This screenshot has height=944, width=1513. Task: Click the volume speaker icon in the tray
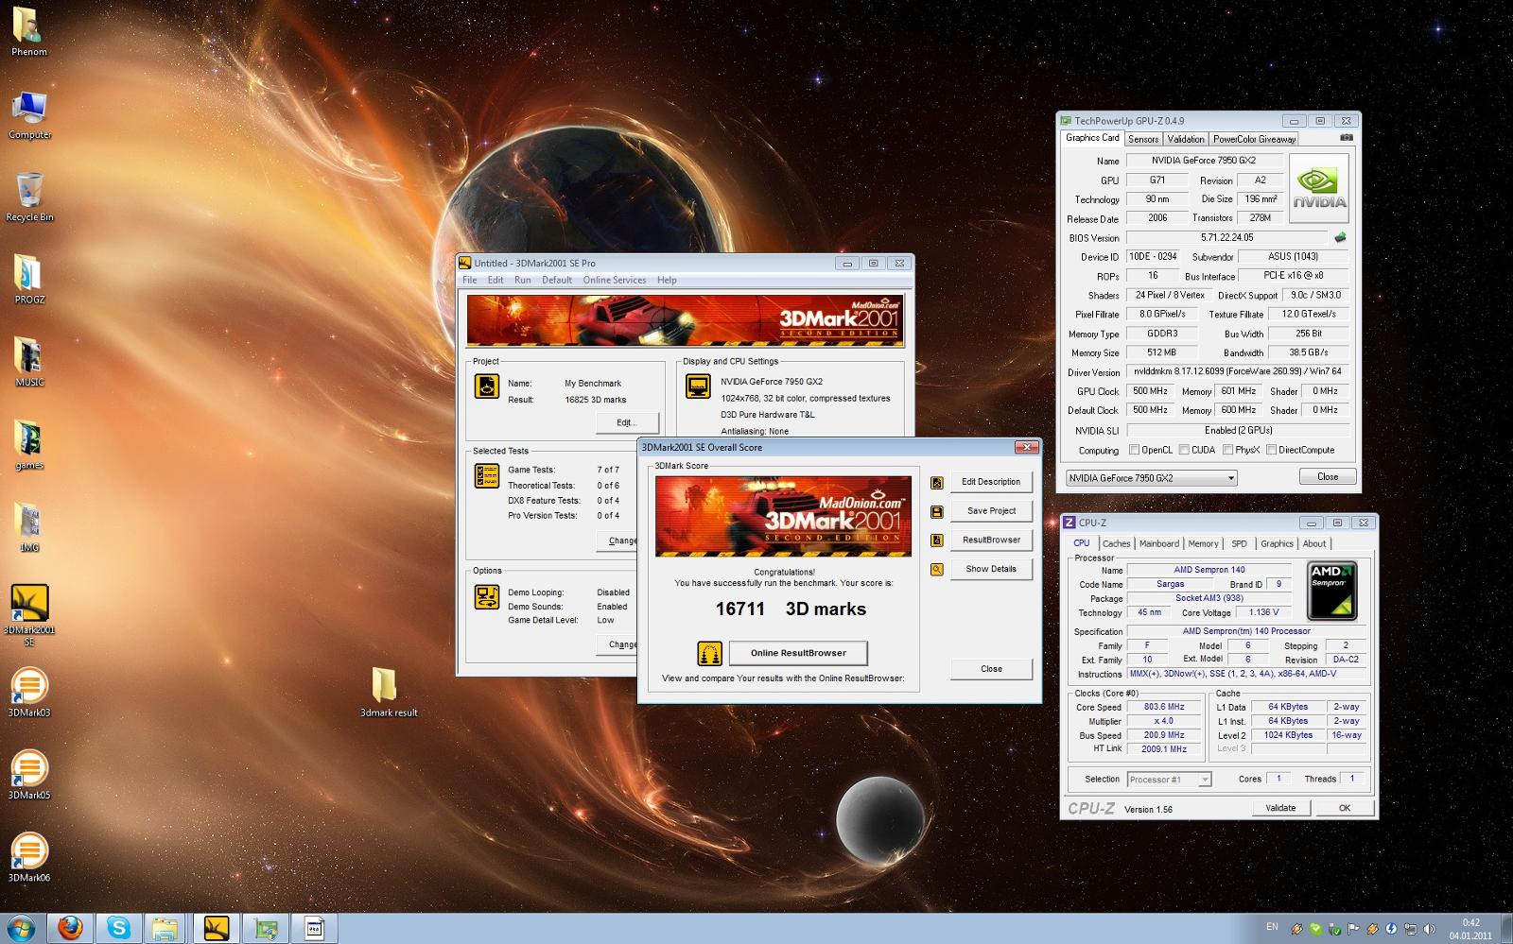pos(1428,929)
